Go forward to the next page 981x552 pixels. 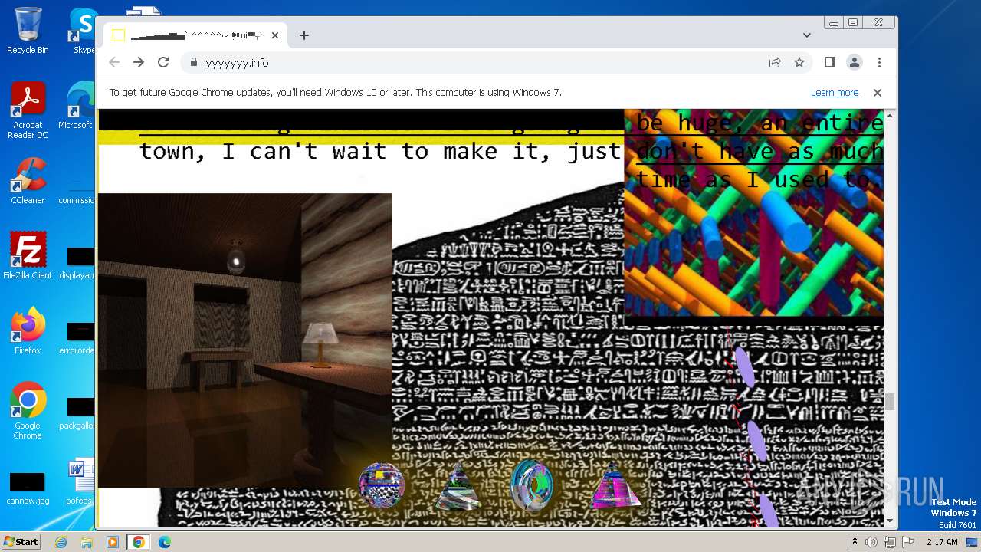(139, 62)
